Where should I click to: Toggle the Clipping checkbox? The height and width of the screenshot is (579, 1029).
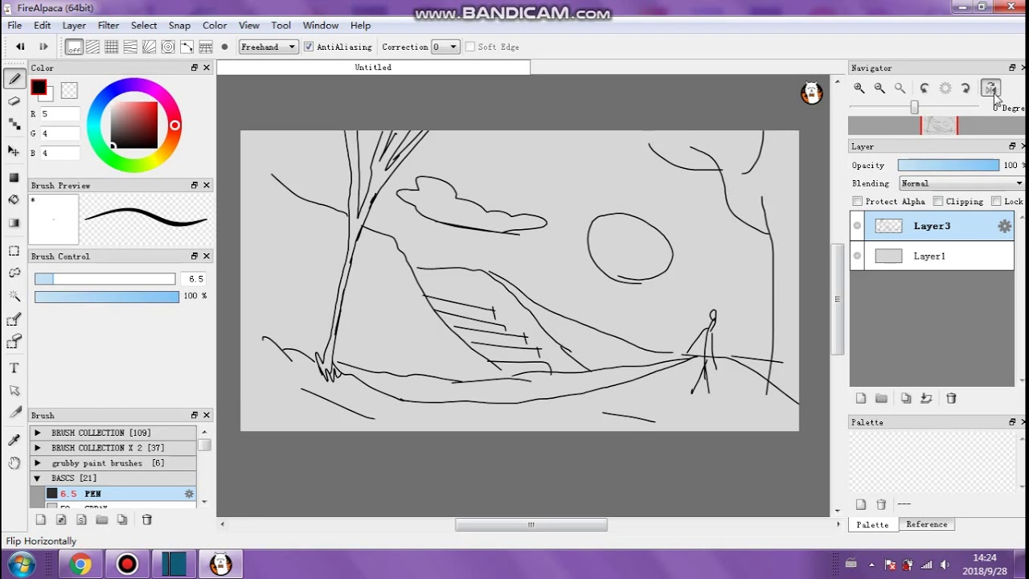pos(938,201)
